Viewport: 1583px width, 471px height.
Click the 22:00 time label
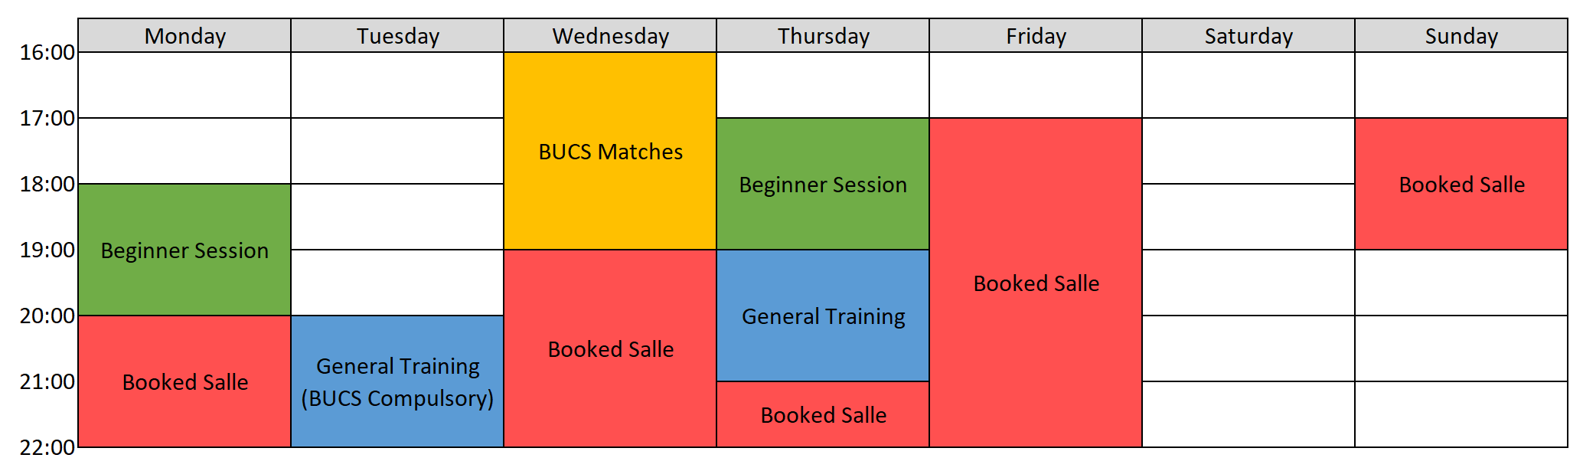pos(47,447)
